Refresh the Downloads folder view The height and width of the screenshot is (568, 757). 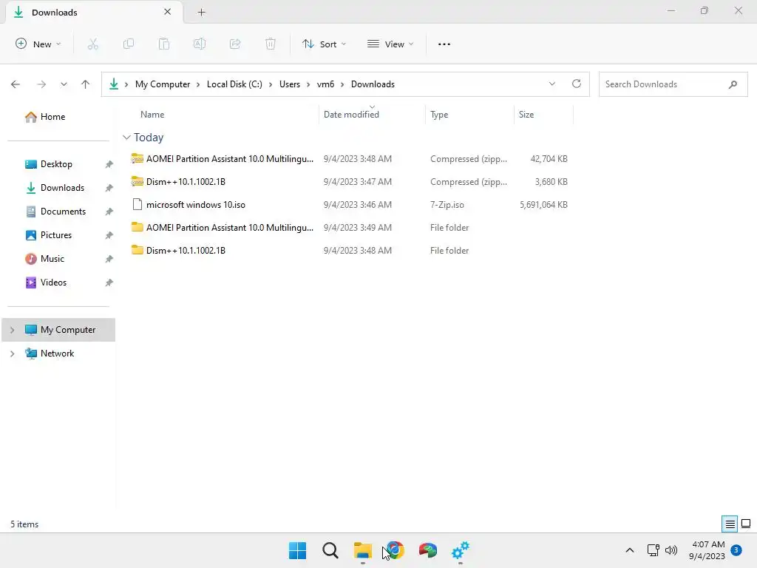tap(577, 84)
